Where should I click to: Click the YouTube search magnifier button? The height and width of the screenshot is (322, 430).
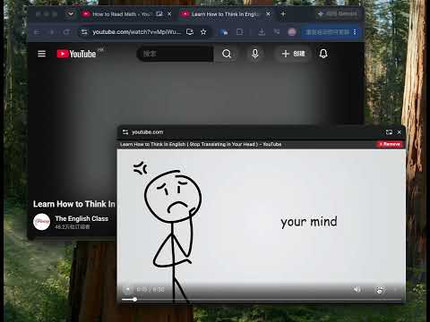pyautogui.click(x=227, y=54)
